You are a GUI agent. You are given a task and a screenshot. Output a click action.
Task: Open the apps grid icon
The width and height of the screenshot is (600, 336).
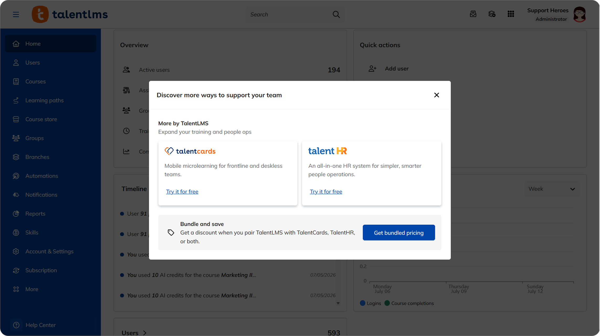pos(511,14)
